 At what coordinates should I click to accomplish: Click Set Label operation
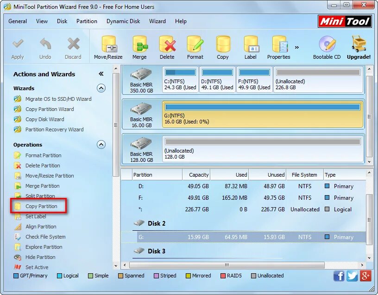tap(36, 216)
